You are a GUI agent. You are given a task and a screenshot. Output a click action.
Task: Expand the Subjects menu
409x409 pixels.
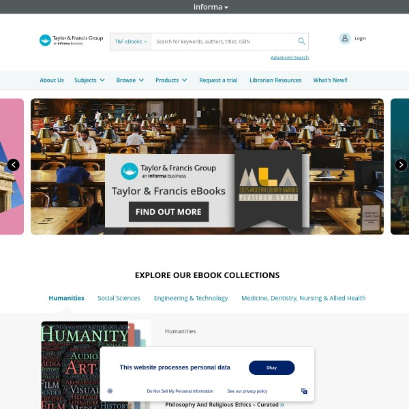click(89, 80)
